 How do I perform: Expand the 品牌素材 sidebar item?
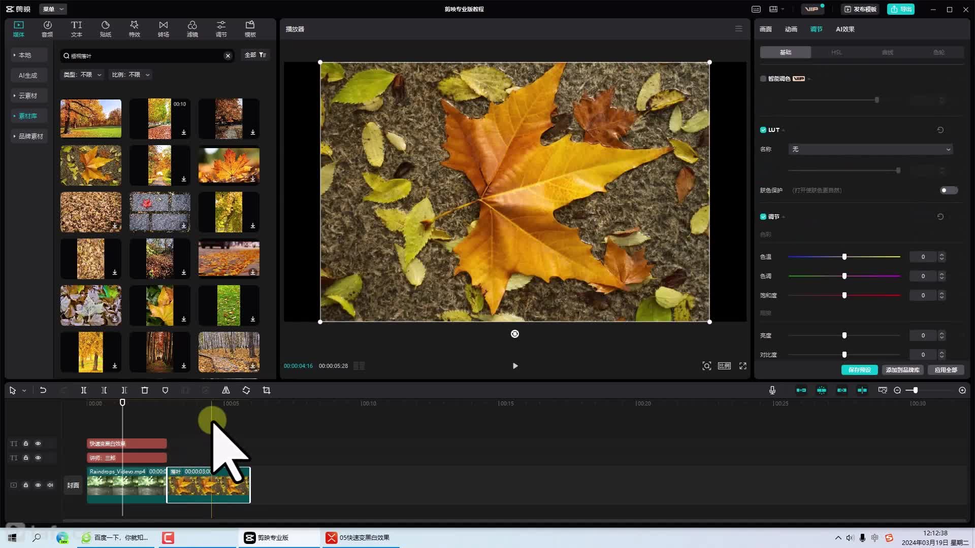[29, 136]
